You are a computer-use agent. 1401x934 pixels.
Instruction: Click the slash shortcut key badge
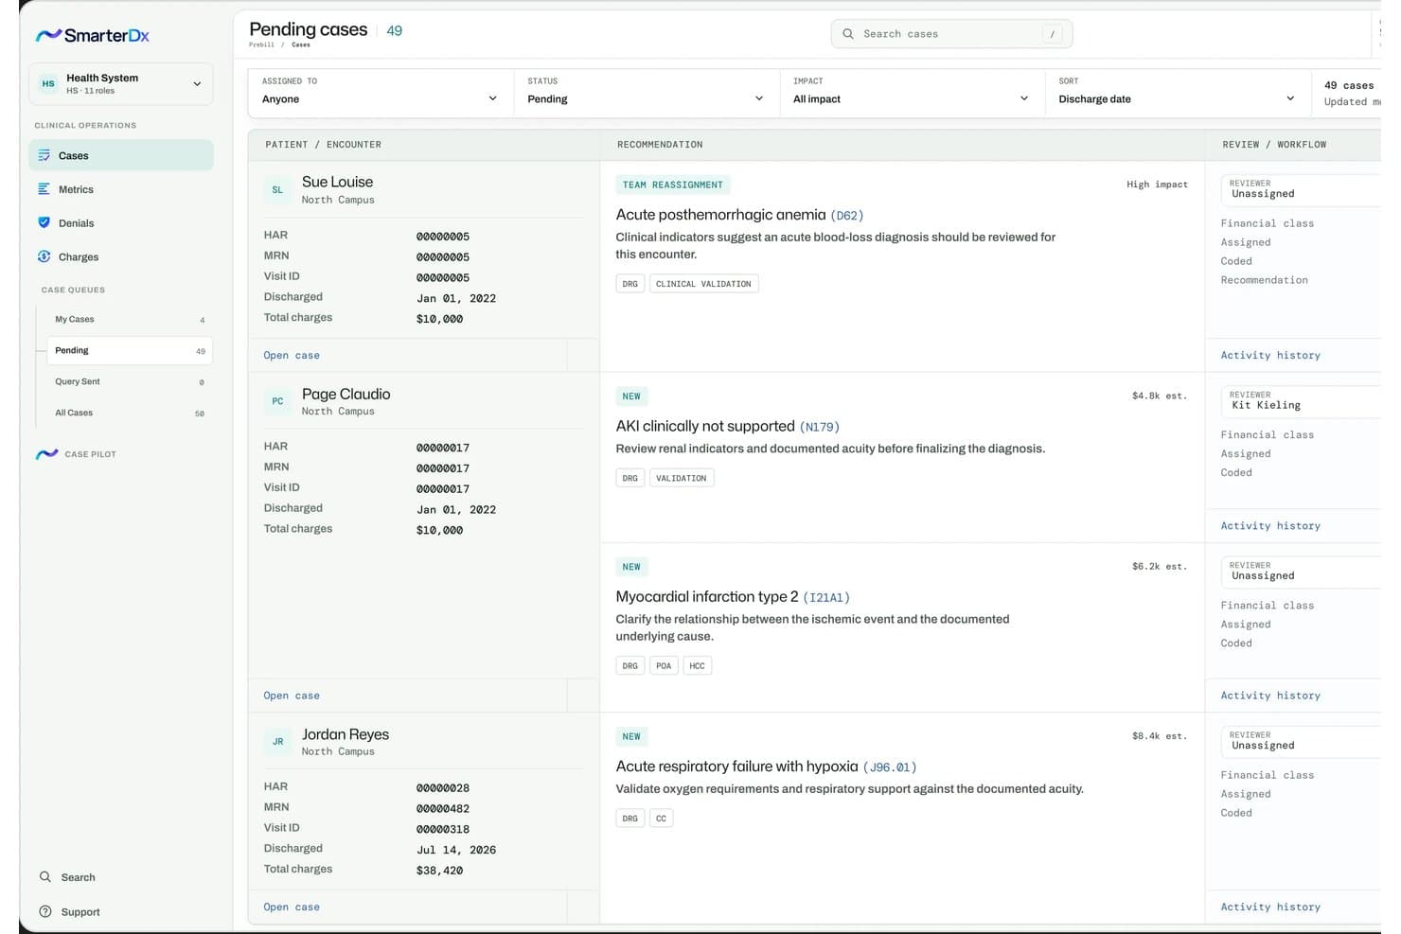[1052, 34]
